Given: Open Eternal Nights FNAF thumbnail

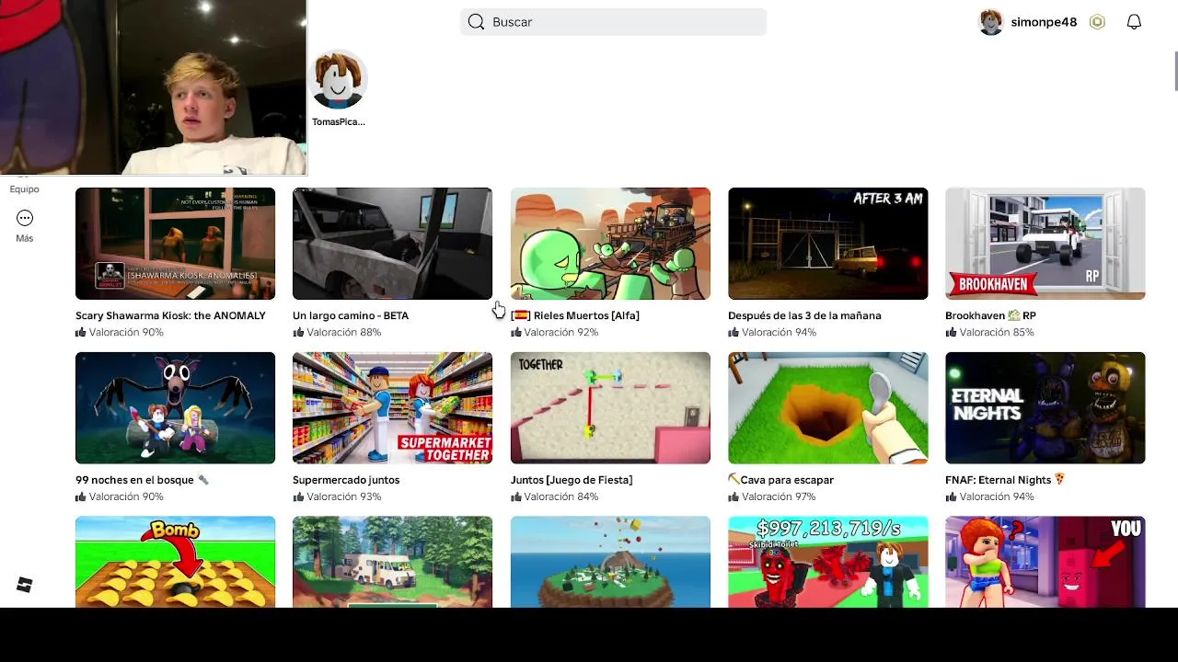Looking at the screenshot, I should (1045, 408).
